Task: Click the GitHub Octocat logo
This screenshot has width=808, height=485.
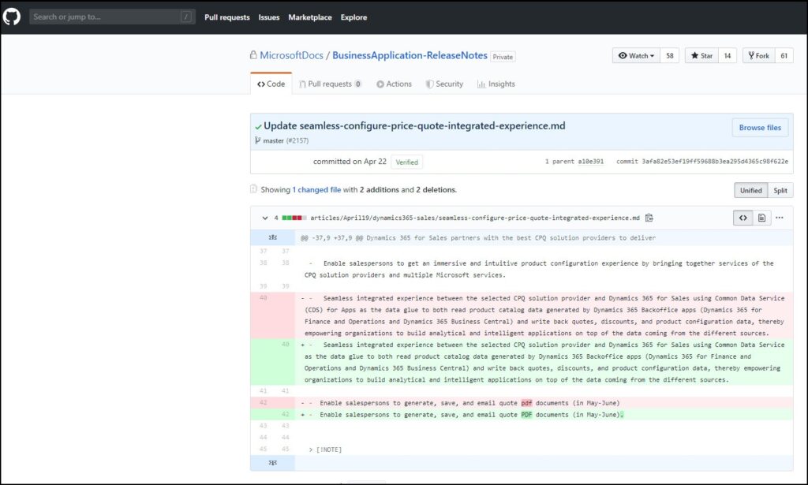Action: click(x=11, y=16)
